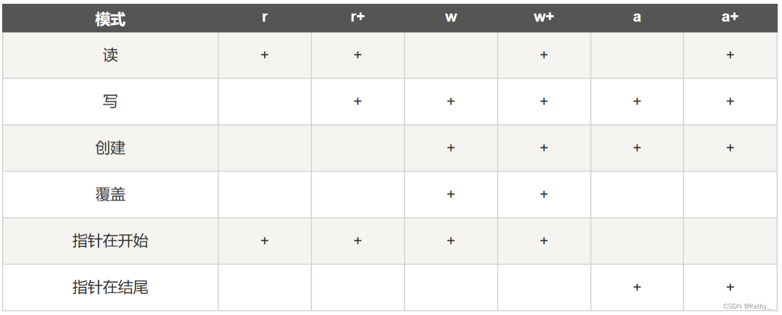Click plus sign in 指针在结尾 row under a
Screen dimensions: 782x315
637,287
